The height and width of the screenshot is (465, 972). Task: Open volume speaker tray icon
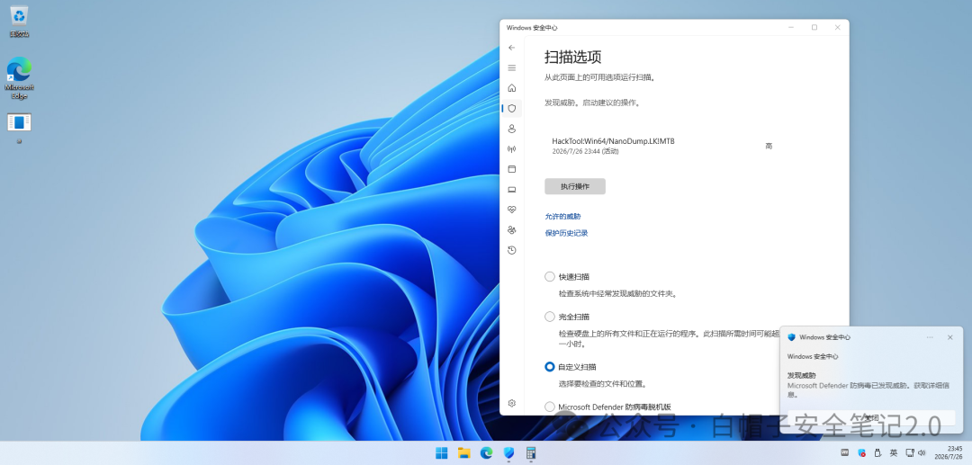coord(922,453)
